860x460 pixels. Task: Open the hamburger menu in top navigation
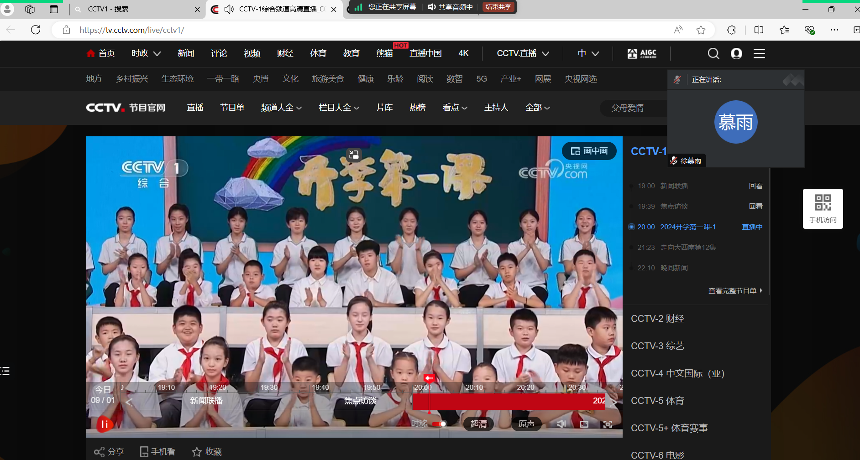(x=759, y=54)
